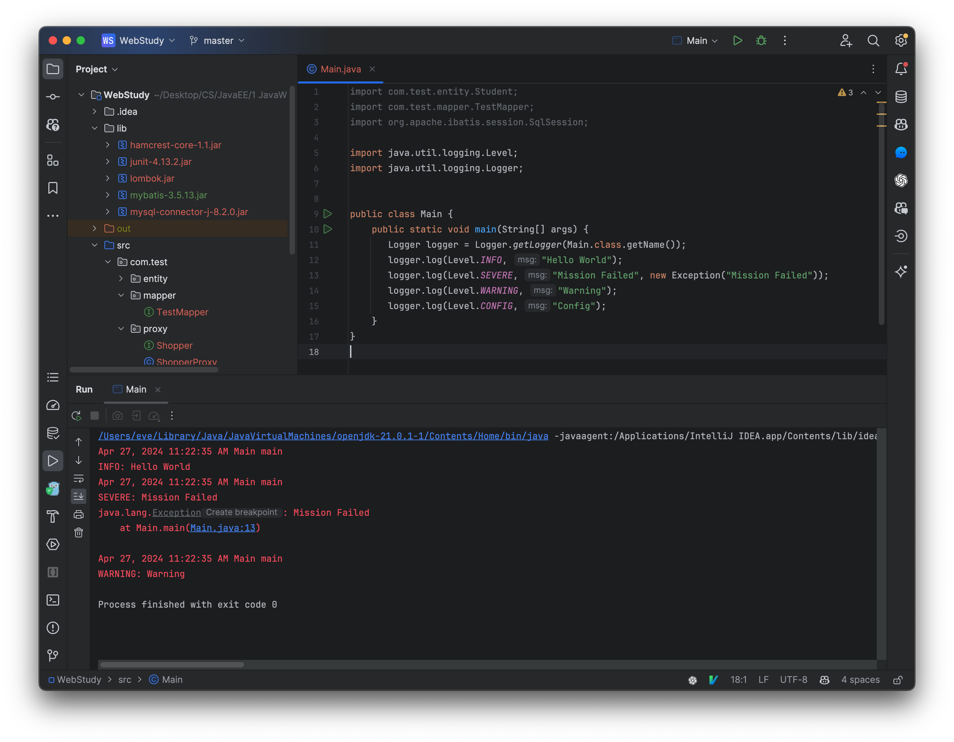Open the Bookmarks panel
This screenshot has width=954, height=742.
[x=53, y=188]
